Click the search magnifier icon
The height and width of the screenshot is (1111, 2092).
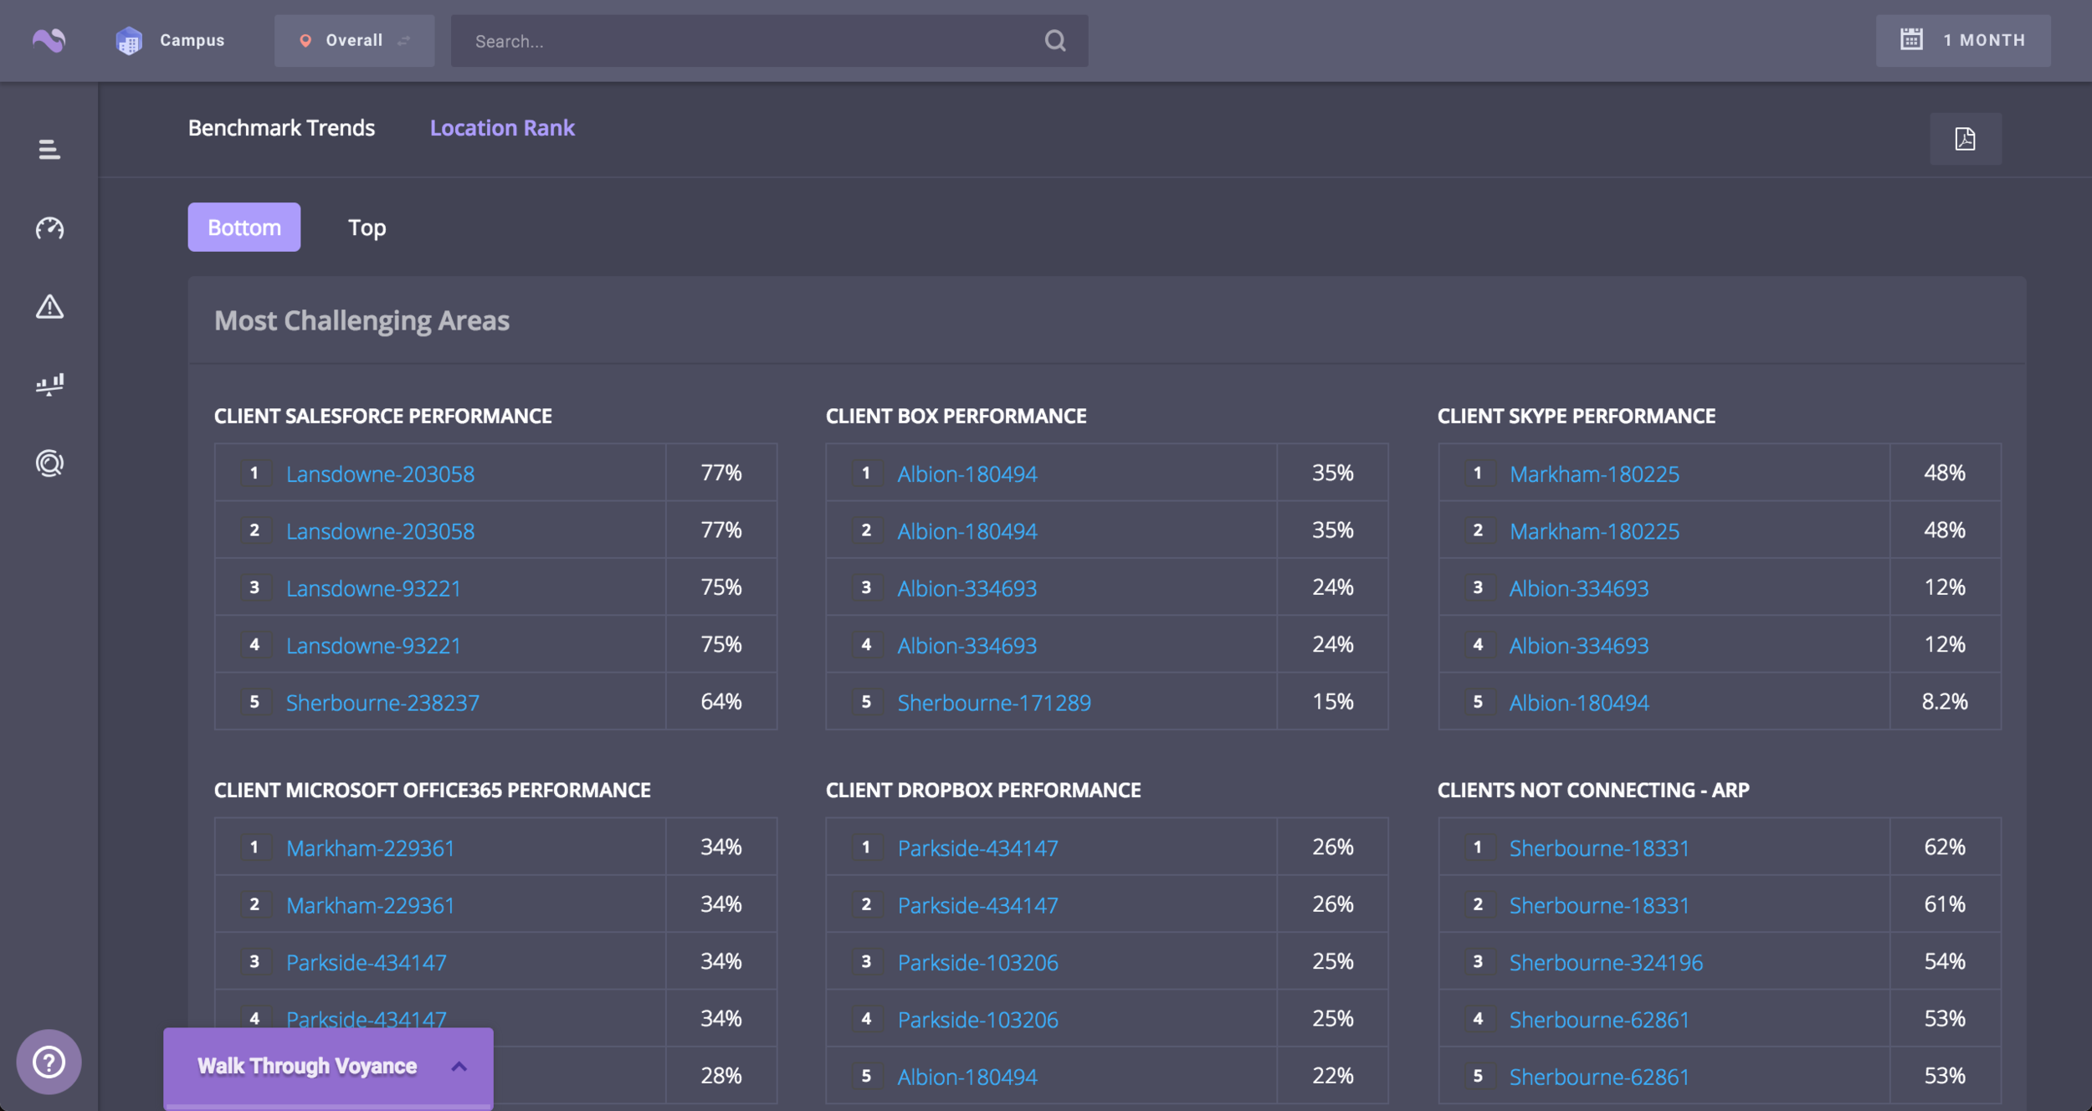coord(1055,40)
